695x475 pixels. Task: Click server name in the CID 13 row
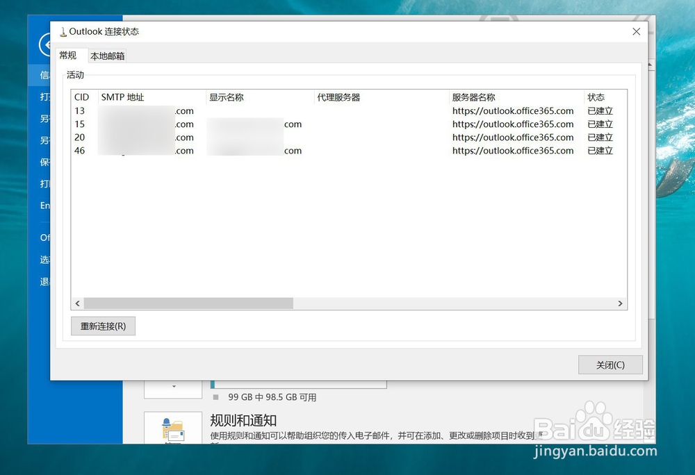513,110
